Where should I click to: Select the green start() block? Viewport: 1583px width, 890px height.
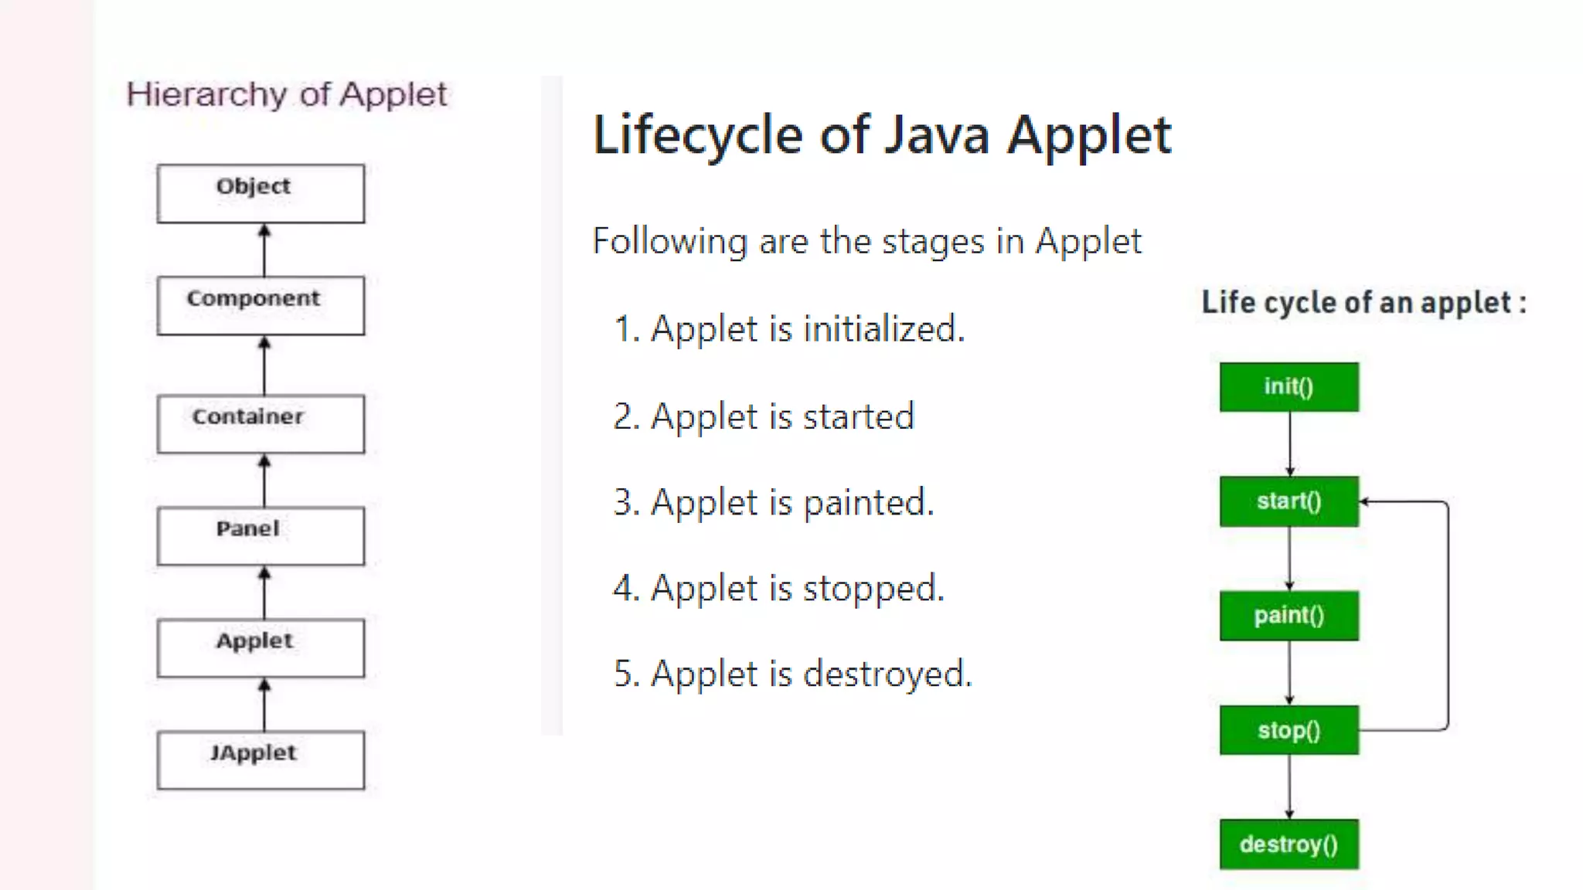1289,501
